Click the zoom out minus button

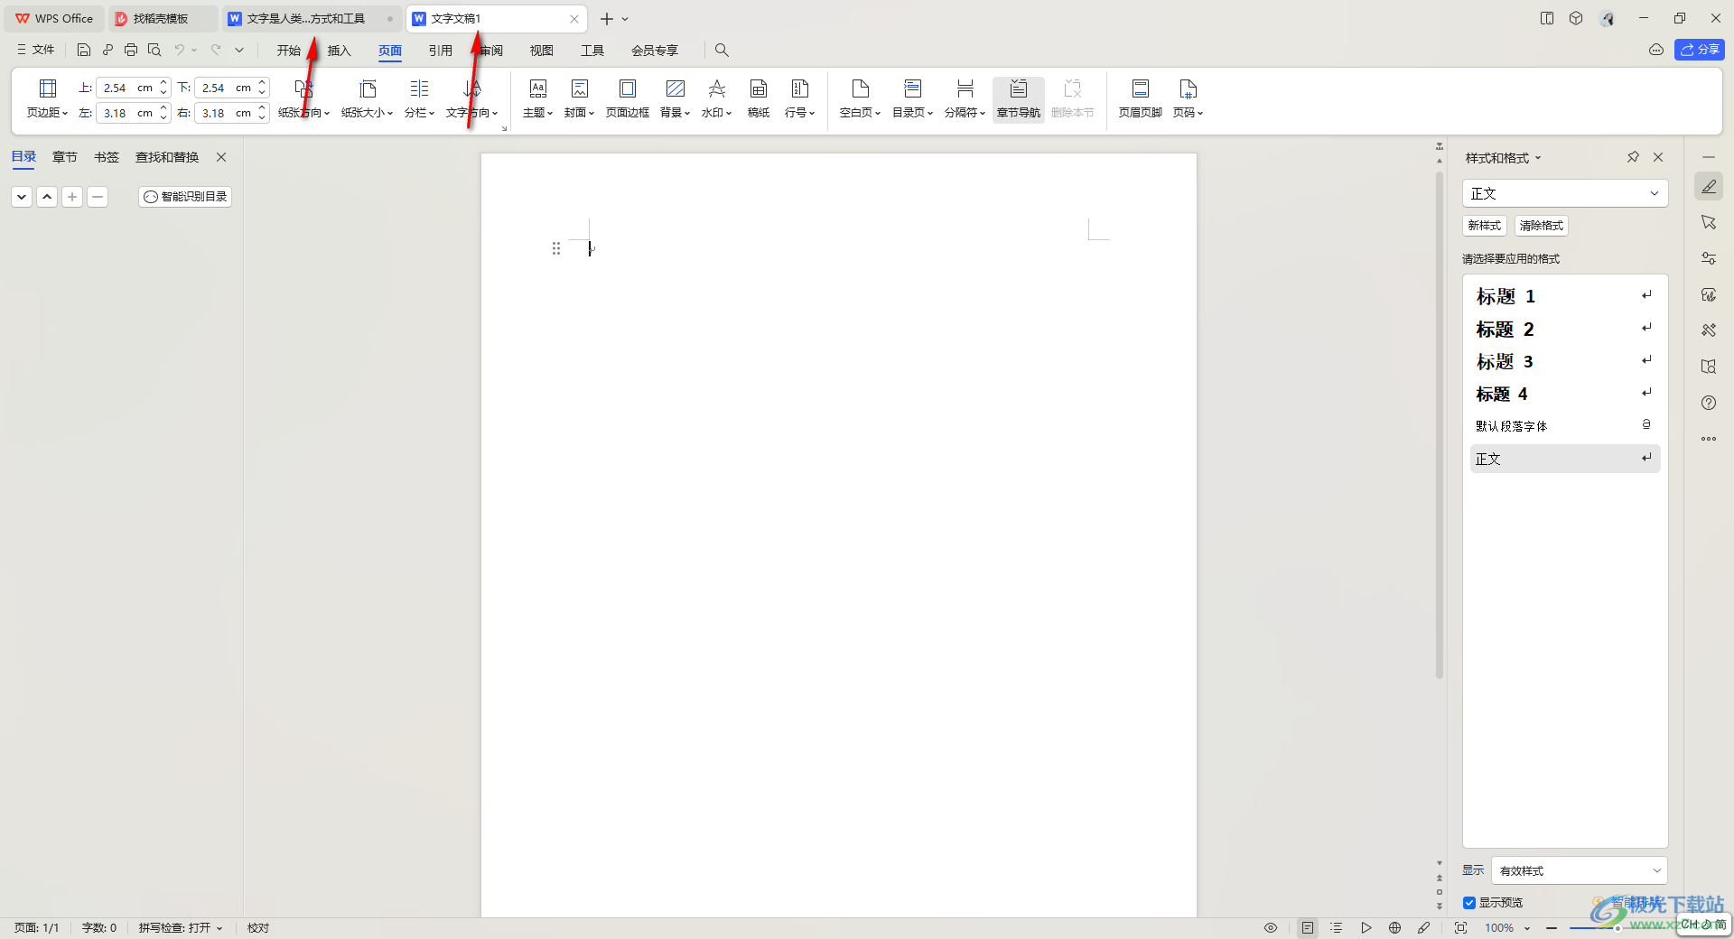pyautogui.click(x=1552, y=928)
